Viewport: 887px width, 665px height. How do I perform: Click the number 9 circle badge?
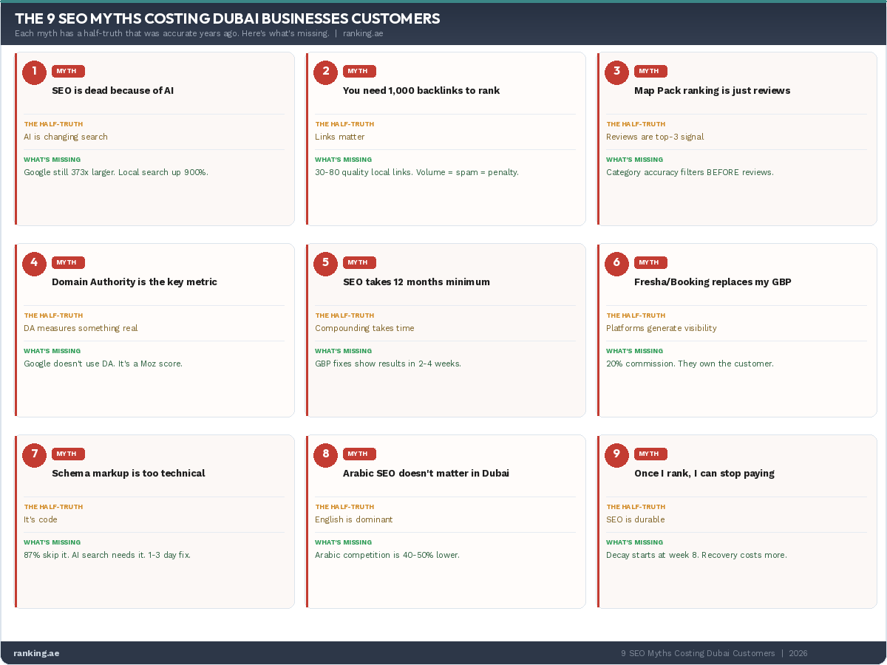pos(616,454)
